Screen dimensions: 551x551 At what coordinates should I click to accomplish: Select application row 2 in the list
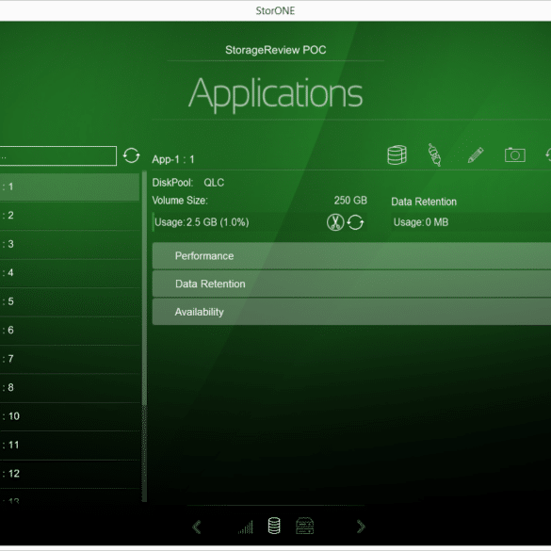click(x=70, y=216)
